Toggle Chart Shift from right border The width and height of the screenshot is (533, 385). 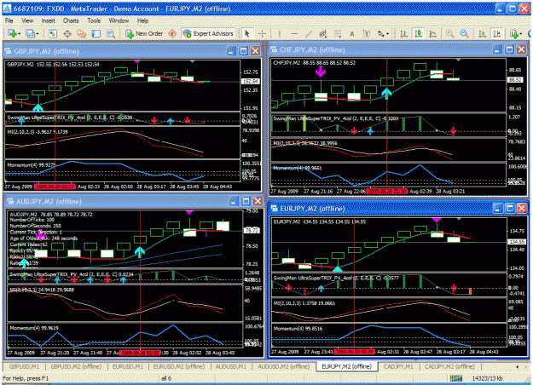click(496, 33)
